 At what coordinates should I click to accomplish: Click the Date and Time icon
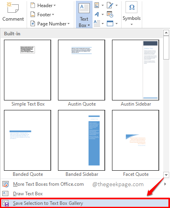coord(110,14)
